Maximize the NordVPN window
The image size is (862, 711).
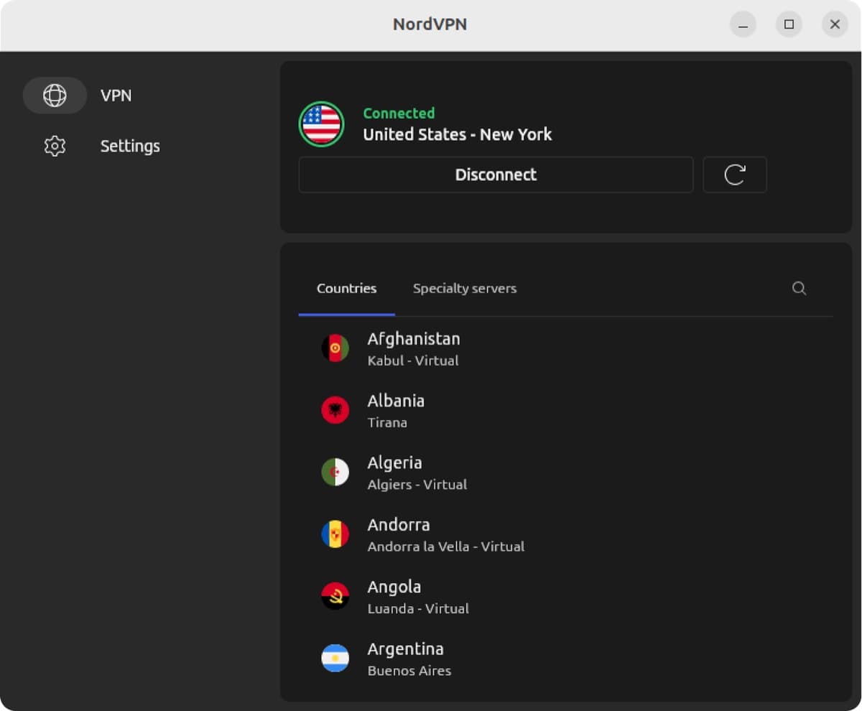pyautogui.click(x=789, y=24)
